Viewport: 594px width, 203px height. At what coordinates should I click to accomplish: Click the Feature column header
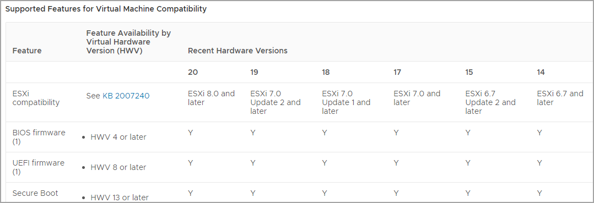[27, 51]
